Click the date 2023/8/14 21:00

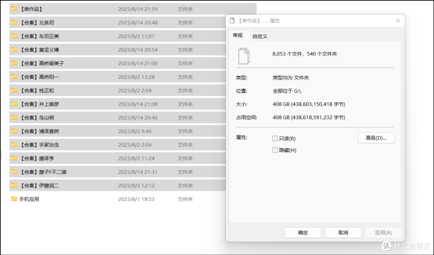point(138,63)
